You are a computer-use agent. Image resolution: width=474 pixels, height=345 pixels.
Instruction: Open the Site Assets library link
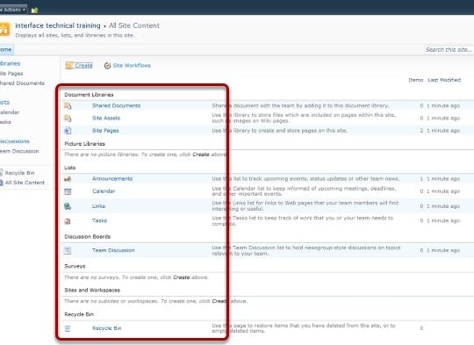[106, 118]
